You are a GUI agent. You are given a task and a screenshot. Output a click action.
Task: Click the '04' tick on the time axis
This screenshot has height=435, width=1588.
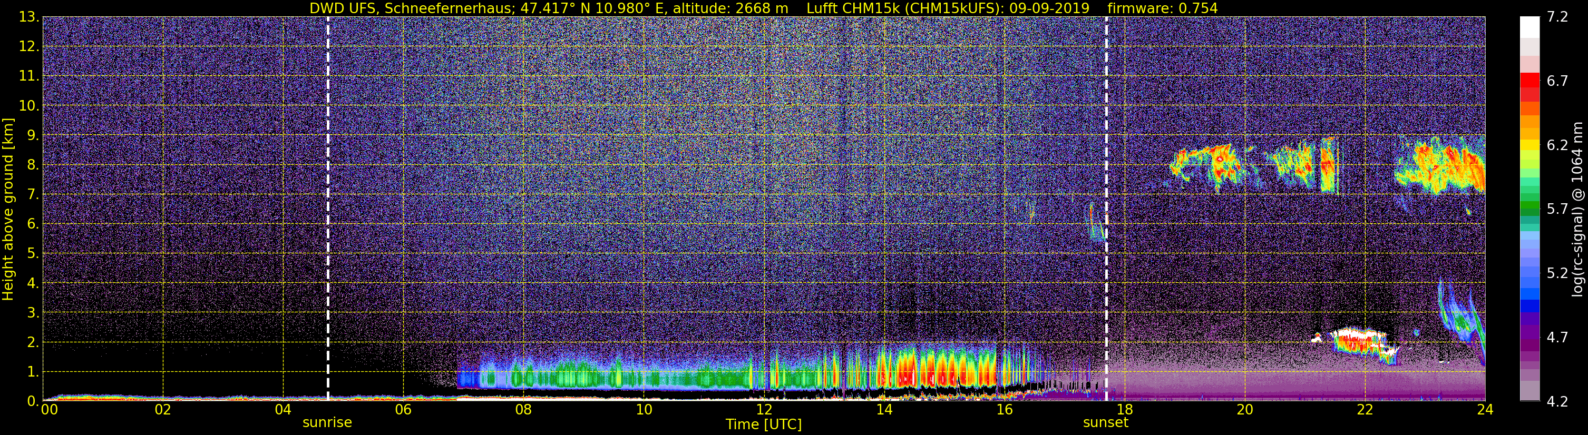pos(283,410)
